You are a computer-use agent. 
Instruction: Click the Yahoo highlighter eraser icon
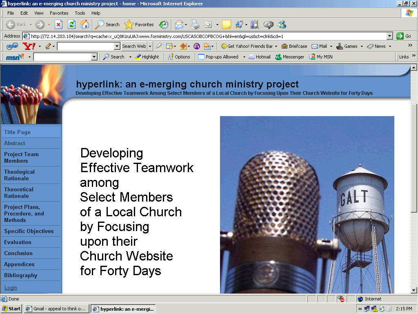coord(159,46)
